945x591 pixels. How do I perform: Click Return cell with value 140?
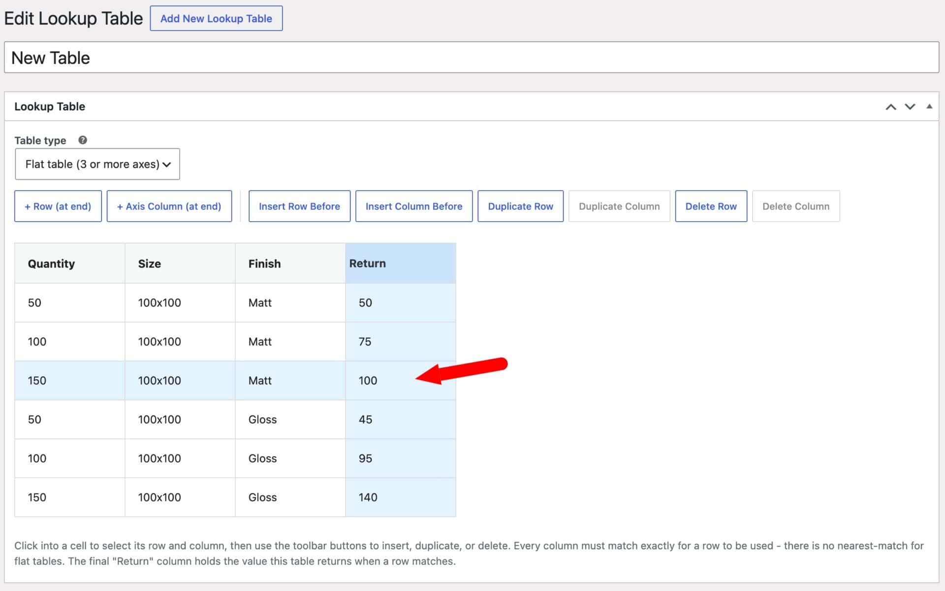[401, 497]
